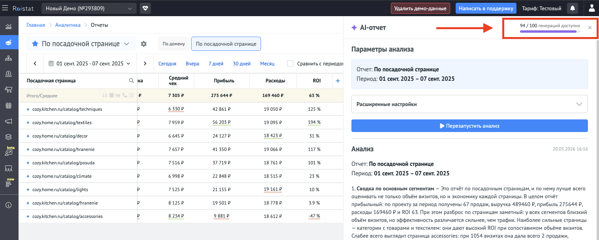Go to Аналитика breadcrumb
The width and height of the screenshot is (599, 240).
point(68,25)
